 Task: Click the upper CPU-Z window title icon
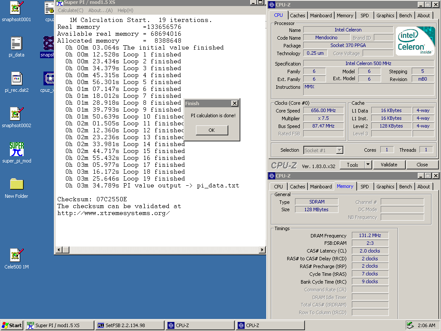pos(272,5)
